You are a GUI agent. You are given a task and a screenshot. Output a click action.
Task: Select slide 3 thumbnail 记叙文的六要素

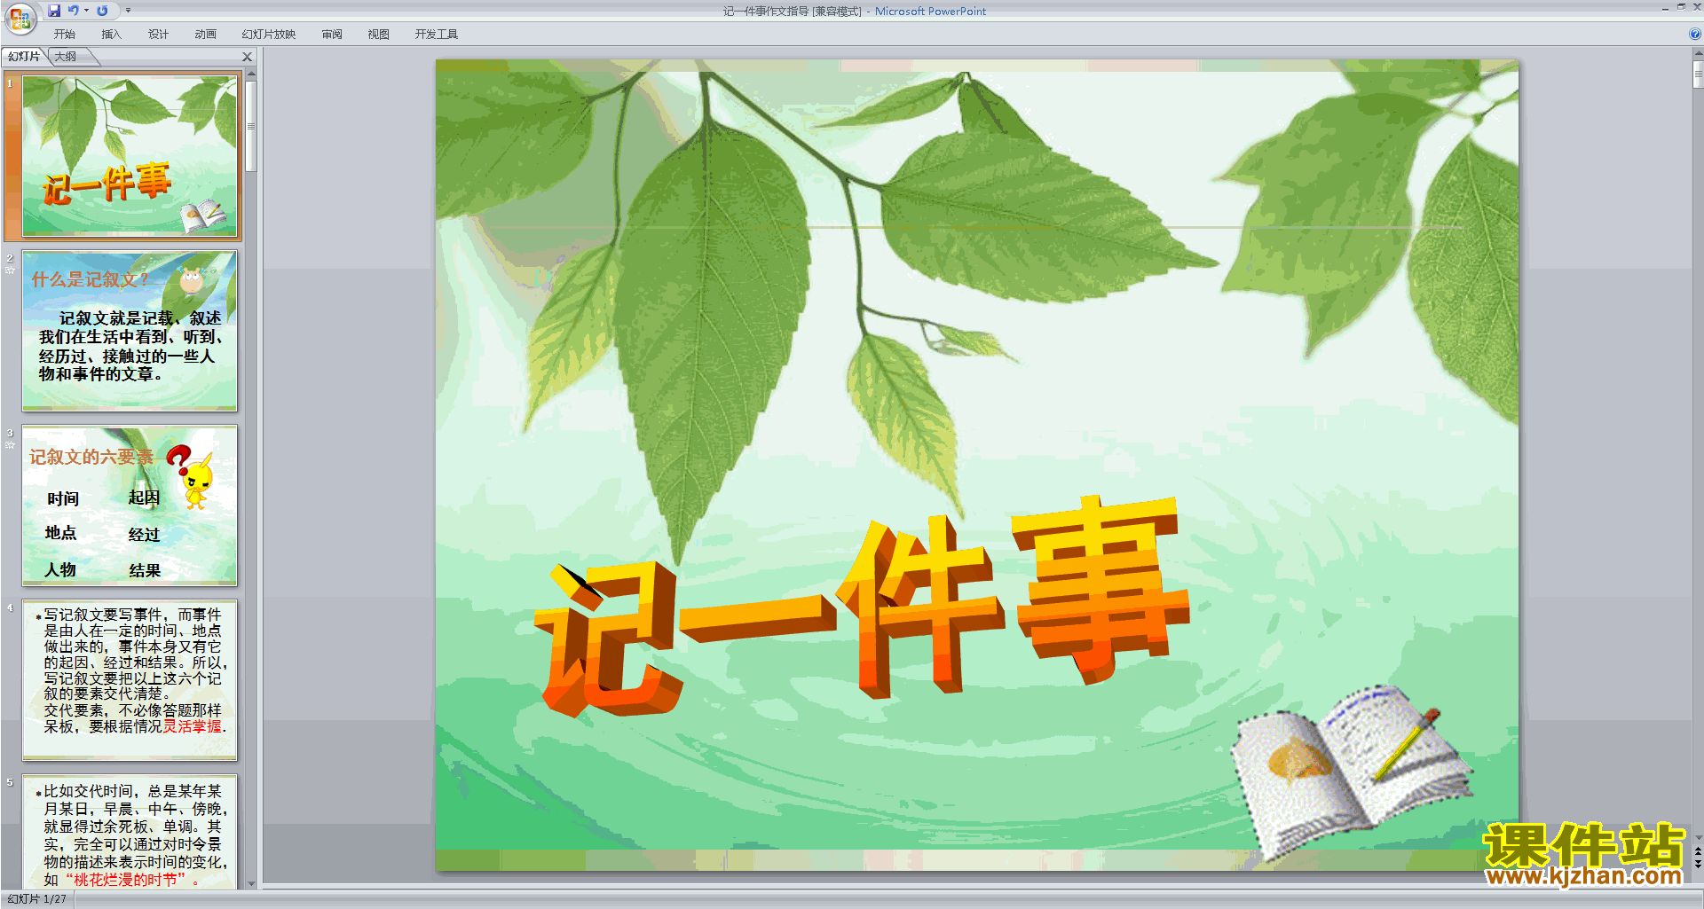pos(130,505)
